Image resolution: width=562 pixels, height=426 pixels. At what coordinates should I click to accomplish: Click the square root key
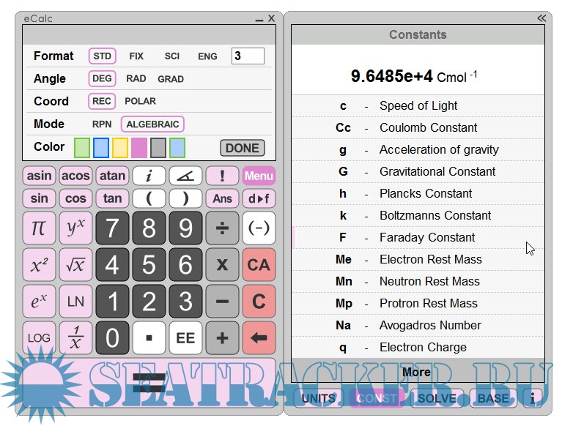[x=75, y=265]
